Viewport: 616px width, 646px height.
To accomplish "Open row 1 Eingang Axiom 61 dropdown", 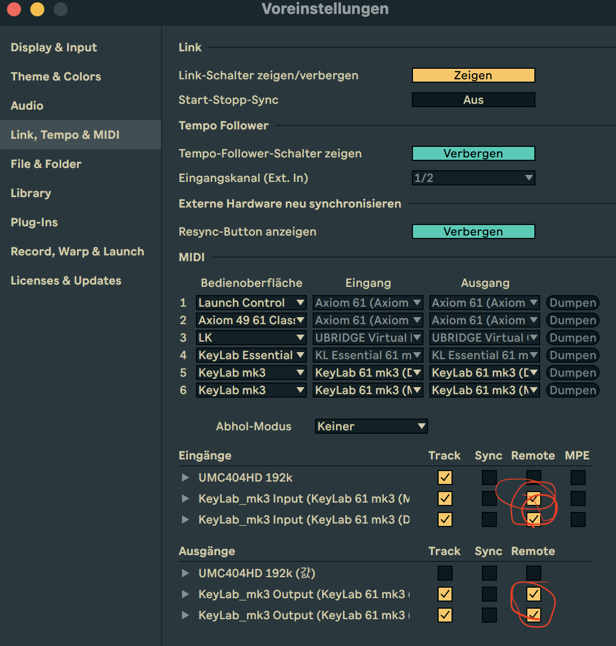I will tap(367, 303).
